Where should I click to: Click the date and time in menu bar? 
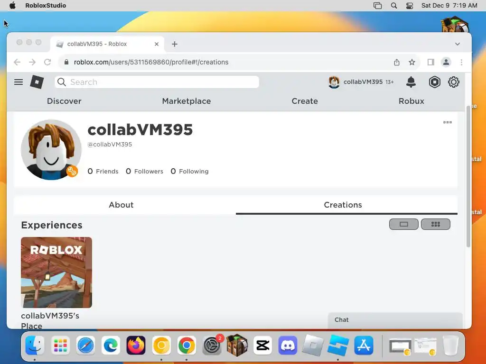[x=449, y=6]
